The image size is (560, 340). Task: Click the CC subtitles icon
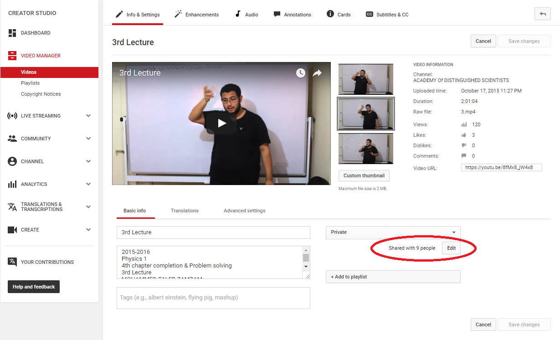370,14
